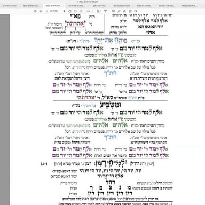Switch to the rightmost document tab
The height and width of the screenshot is (205, 205).
click(189, 6)
